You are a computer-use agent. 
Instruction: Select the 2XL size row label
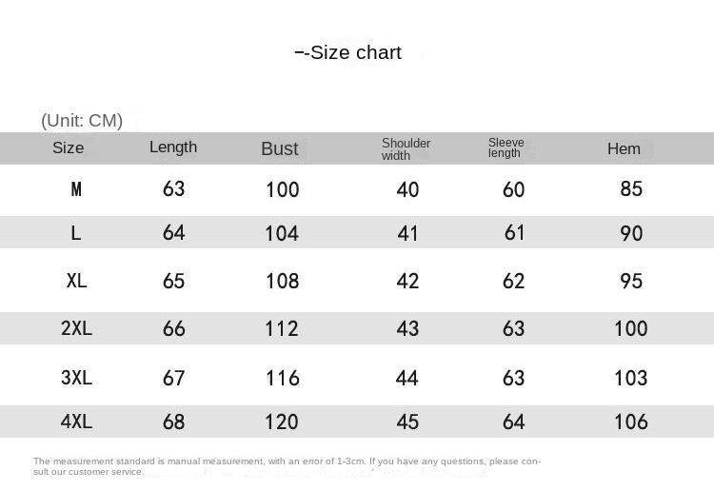[x=76, y=328]
